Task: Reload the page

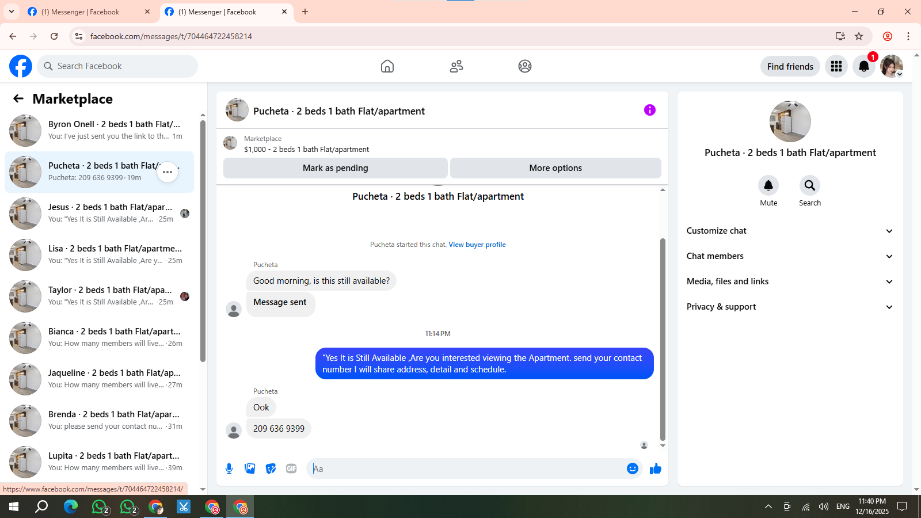Action: (x=54, y=36)
